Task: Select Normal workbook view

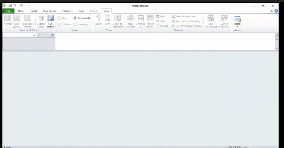Action: pyautogui.click(x=8, y=20)
